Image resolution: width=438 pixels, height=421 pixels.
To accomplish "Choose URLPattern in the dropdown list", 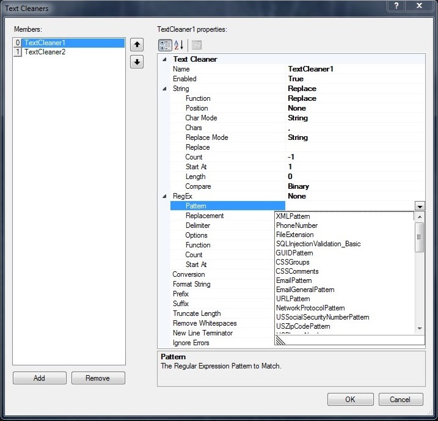I will (293, 299).
